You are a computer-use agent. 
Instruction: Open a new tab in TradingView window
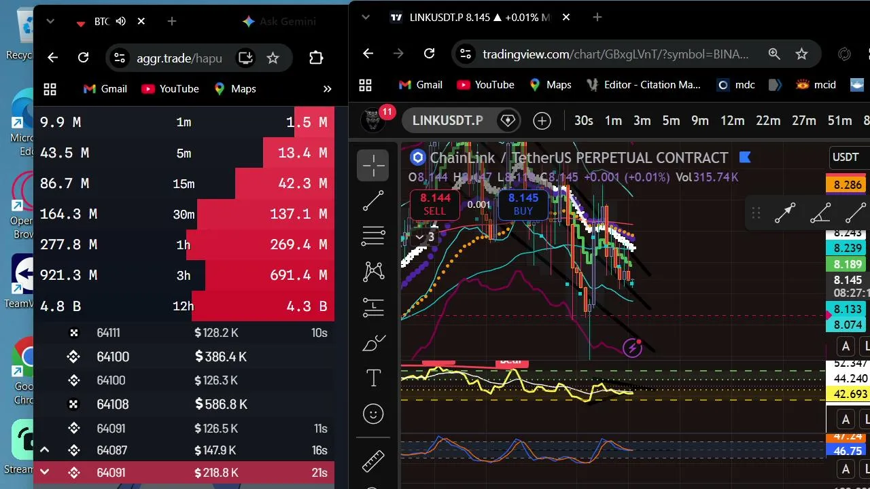[x=597, y=18]
